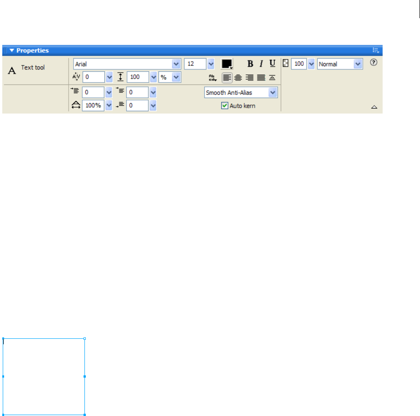Collapse panel using bottom-right arrow
This screenshot has width=420, height=416.
[x=374, y=107]
